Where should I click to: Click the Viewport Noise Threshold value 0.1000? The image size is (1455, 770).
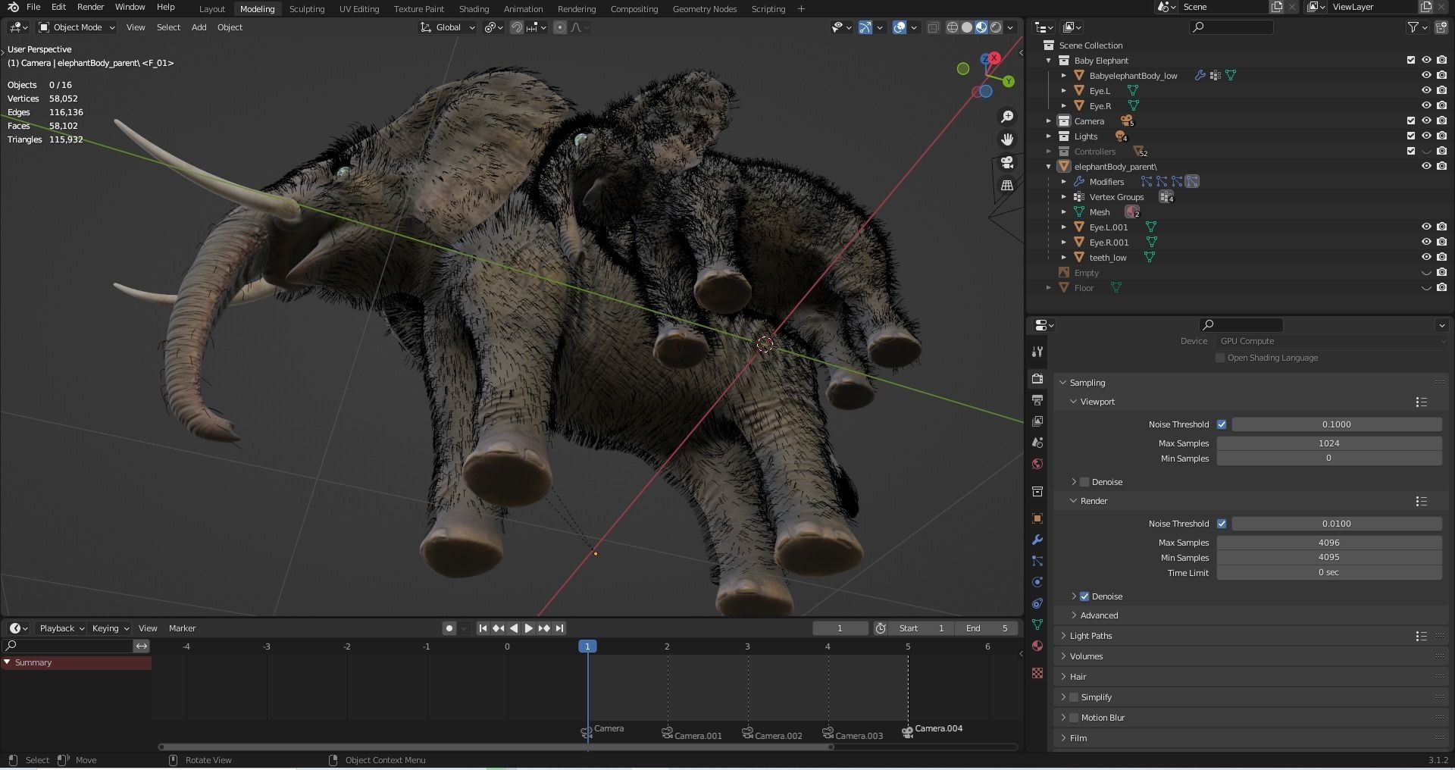1337,424
